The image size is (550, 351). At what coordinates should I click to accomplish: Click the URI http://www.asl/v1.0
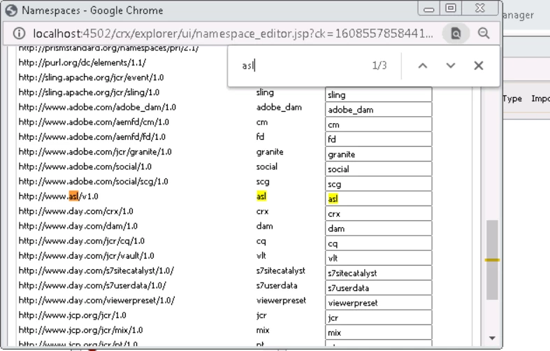pyautogui.click(x=58, y=196)
